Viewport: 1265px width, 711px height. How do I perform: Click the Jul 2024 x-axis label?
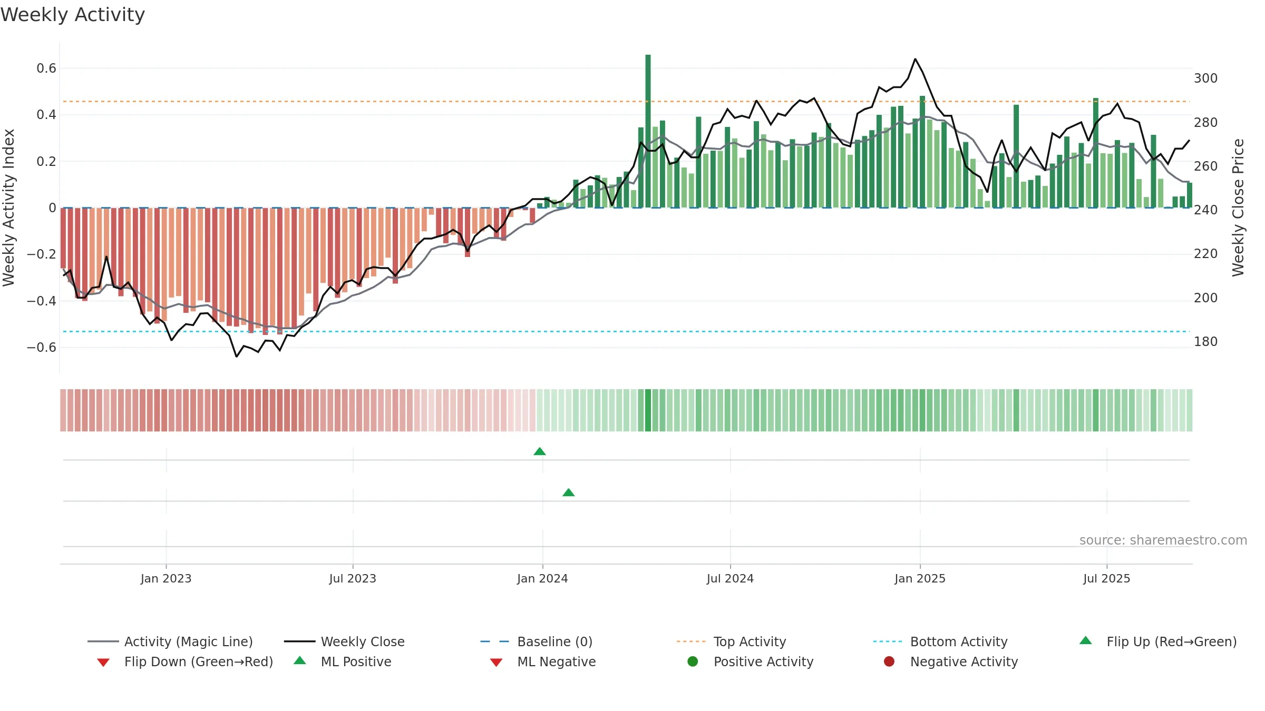(x=730, y=578)
